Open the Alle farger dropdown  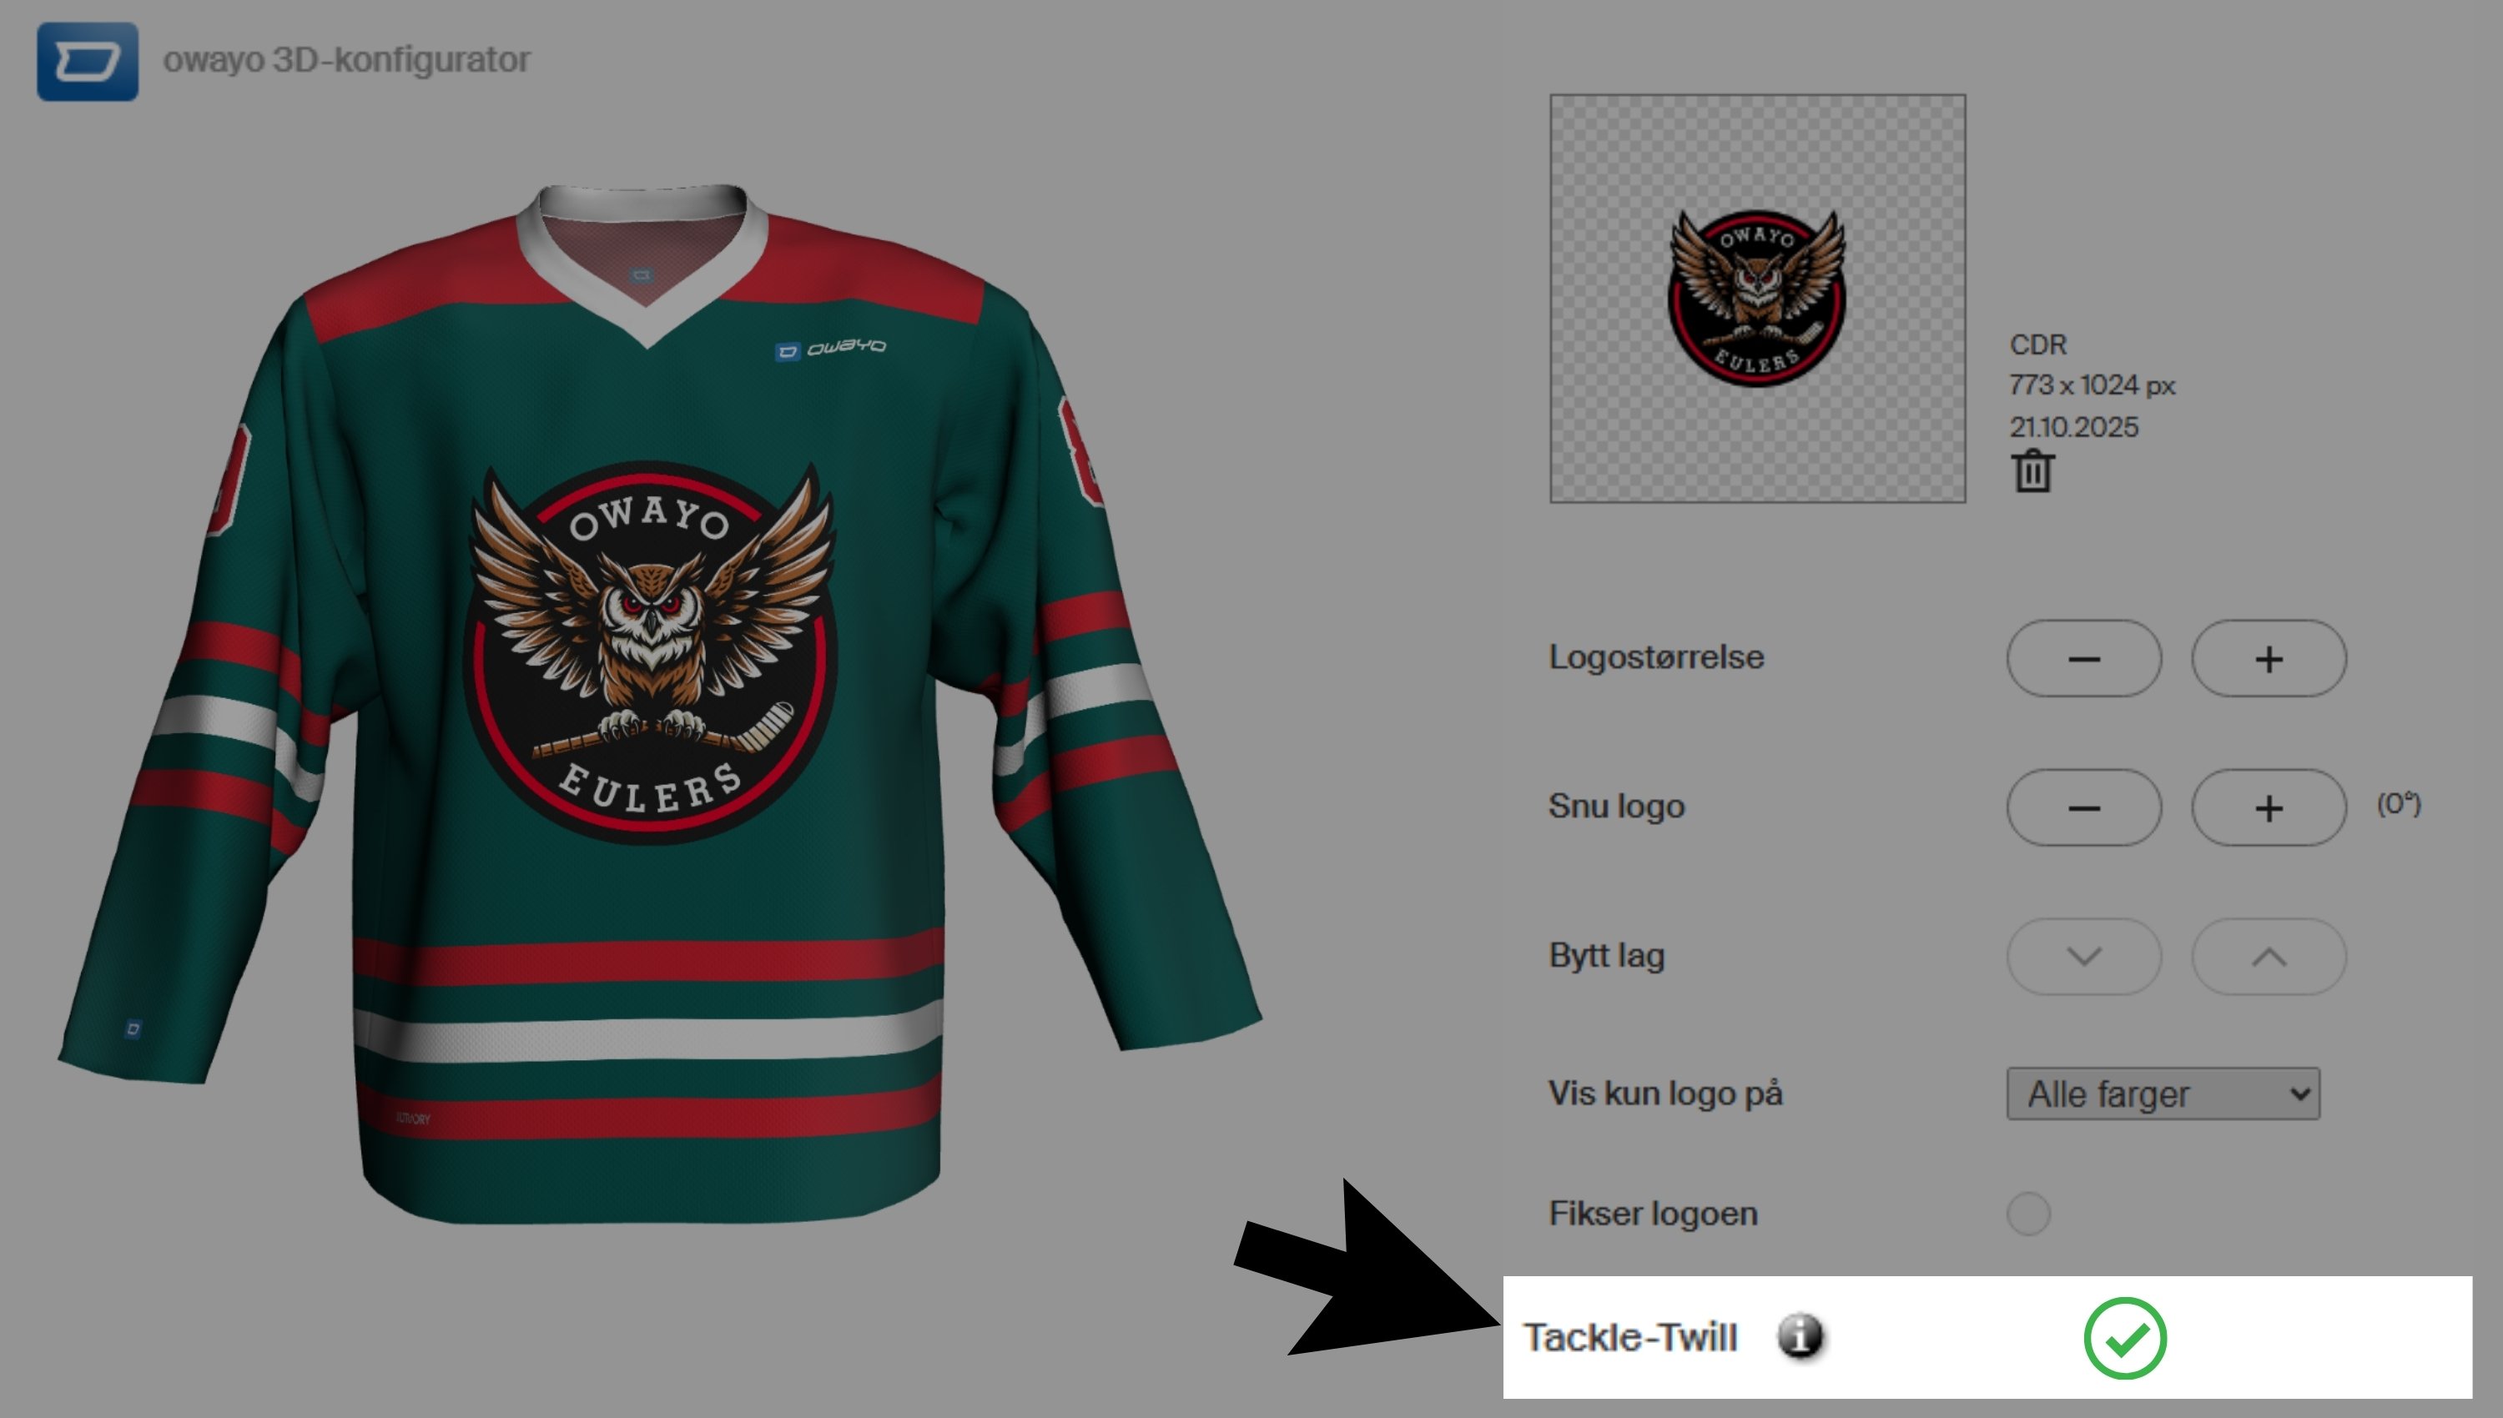(2163, 1094)
